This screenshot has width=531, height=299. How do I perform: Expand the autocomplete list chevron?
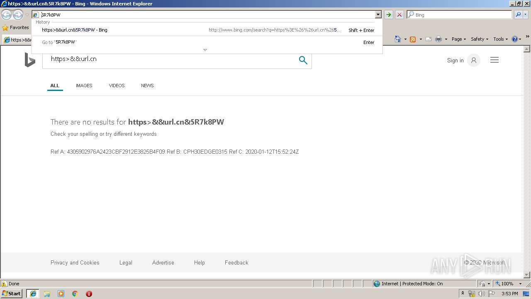click(x=205, y=50)
